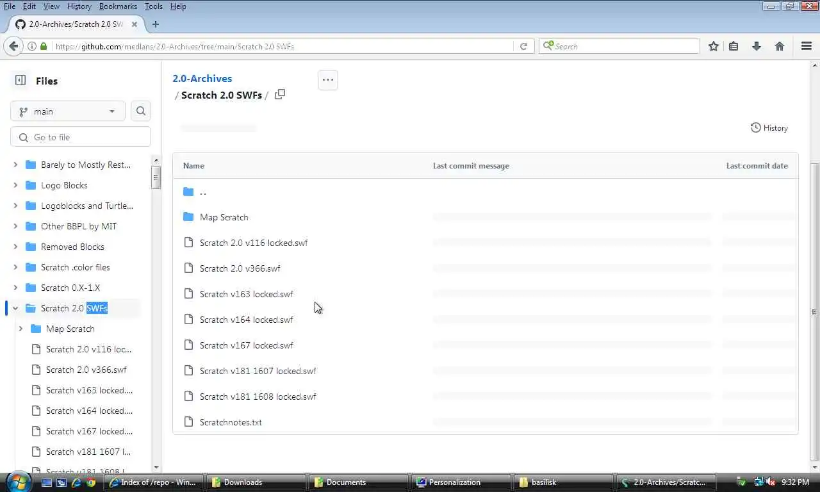Expand Logoblocks and Turtle... folder chevron
820x492 pixels.
click(15, 206)
